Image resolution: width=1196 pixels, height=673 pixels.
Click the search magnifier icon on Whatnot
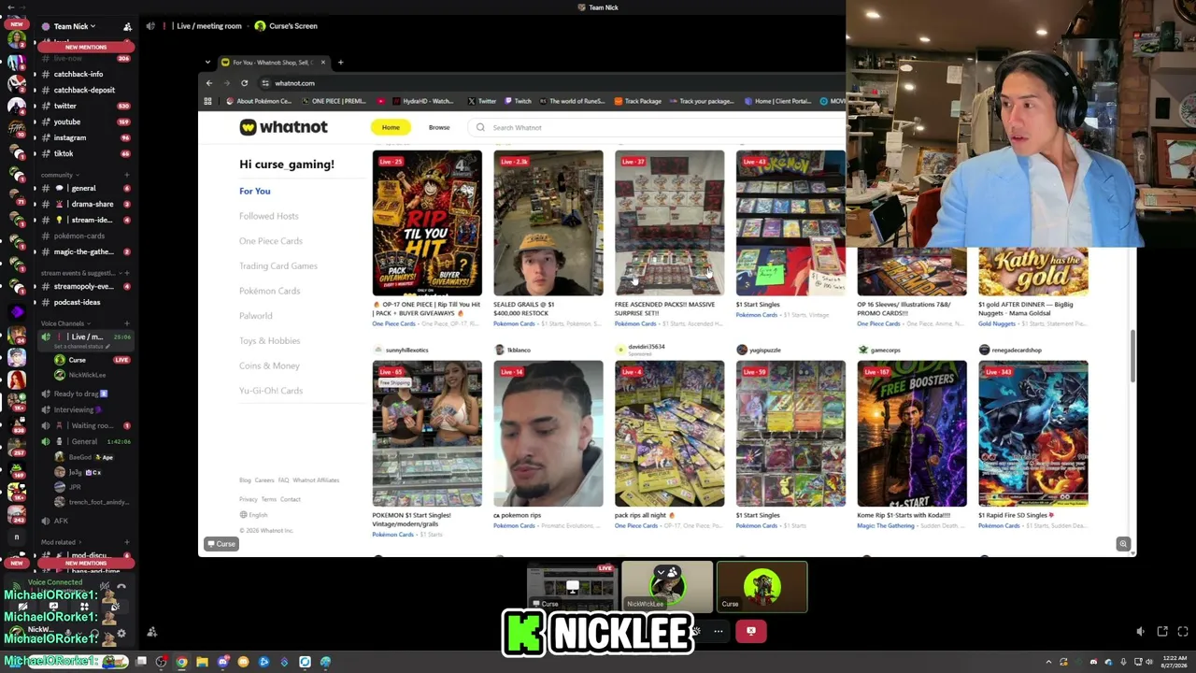pyautogui.click(x=480, y=127)
